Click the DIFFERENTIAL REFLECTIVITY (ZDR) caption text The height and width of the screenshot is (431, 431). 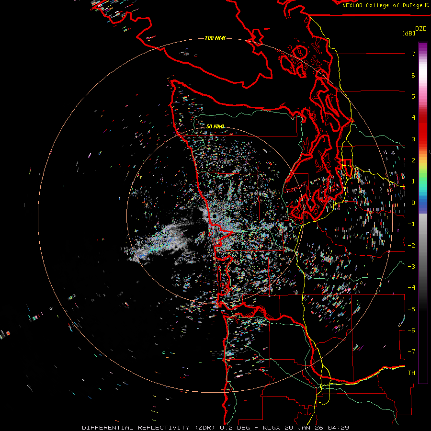click(150, 428)
